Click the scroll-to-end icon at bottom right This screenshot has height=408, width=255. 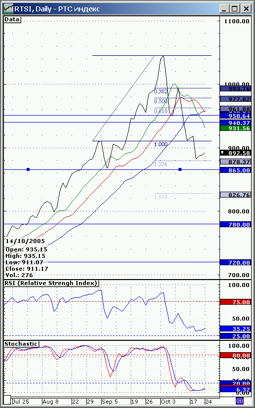pyautogui.click(x=239, y=401)
